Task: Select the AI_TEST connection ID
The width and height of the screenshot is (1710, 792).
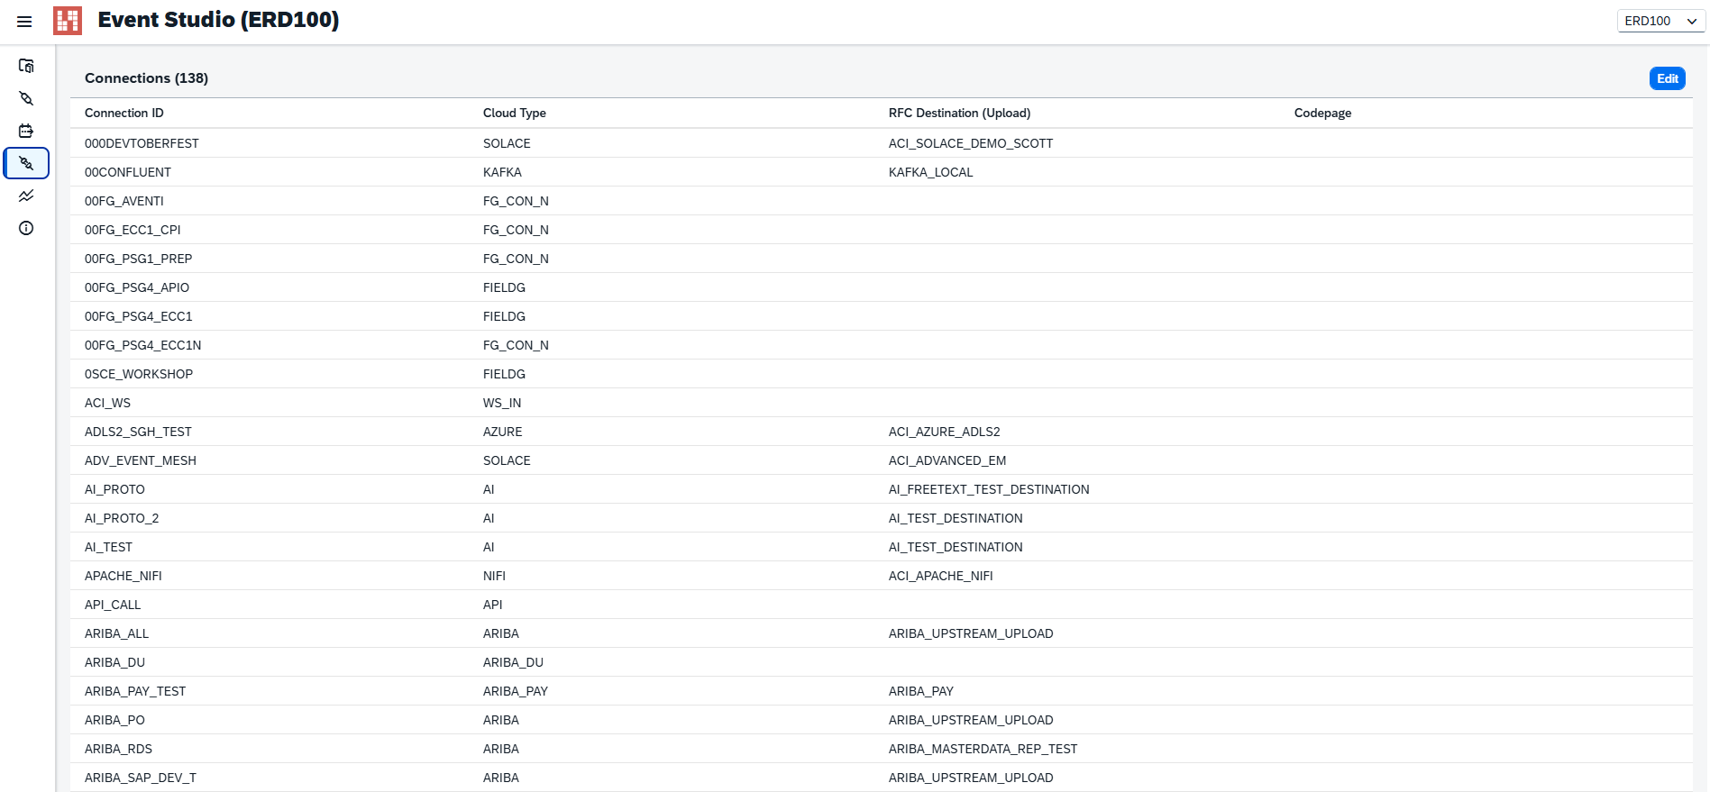Action: point(108,547)
